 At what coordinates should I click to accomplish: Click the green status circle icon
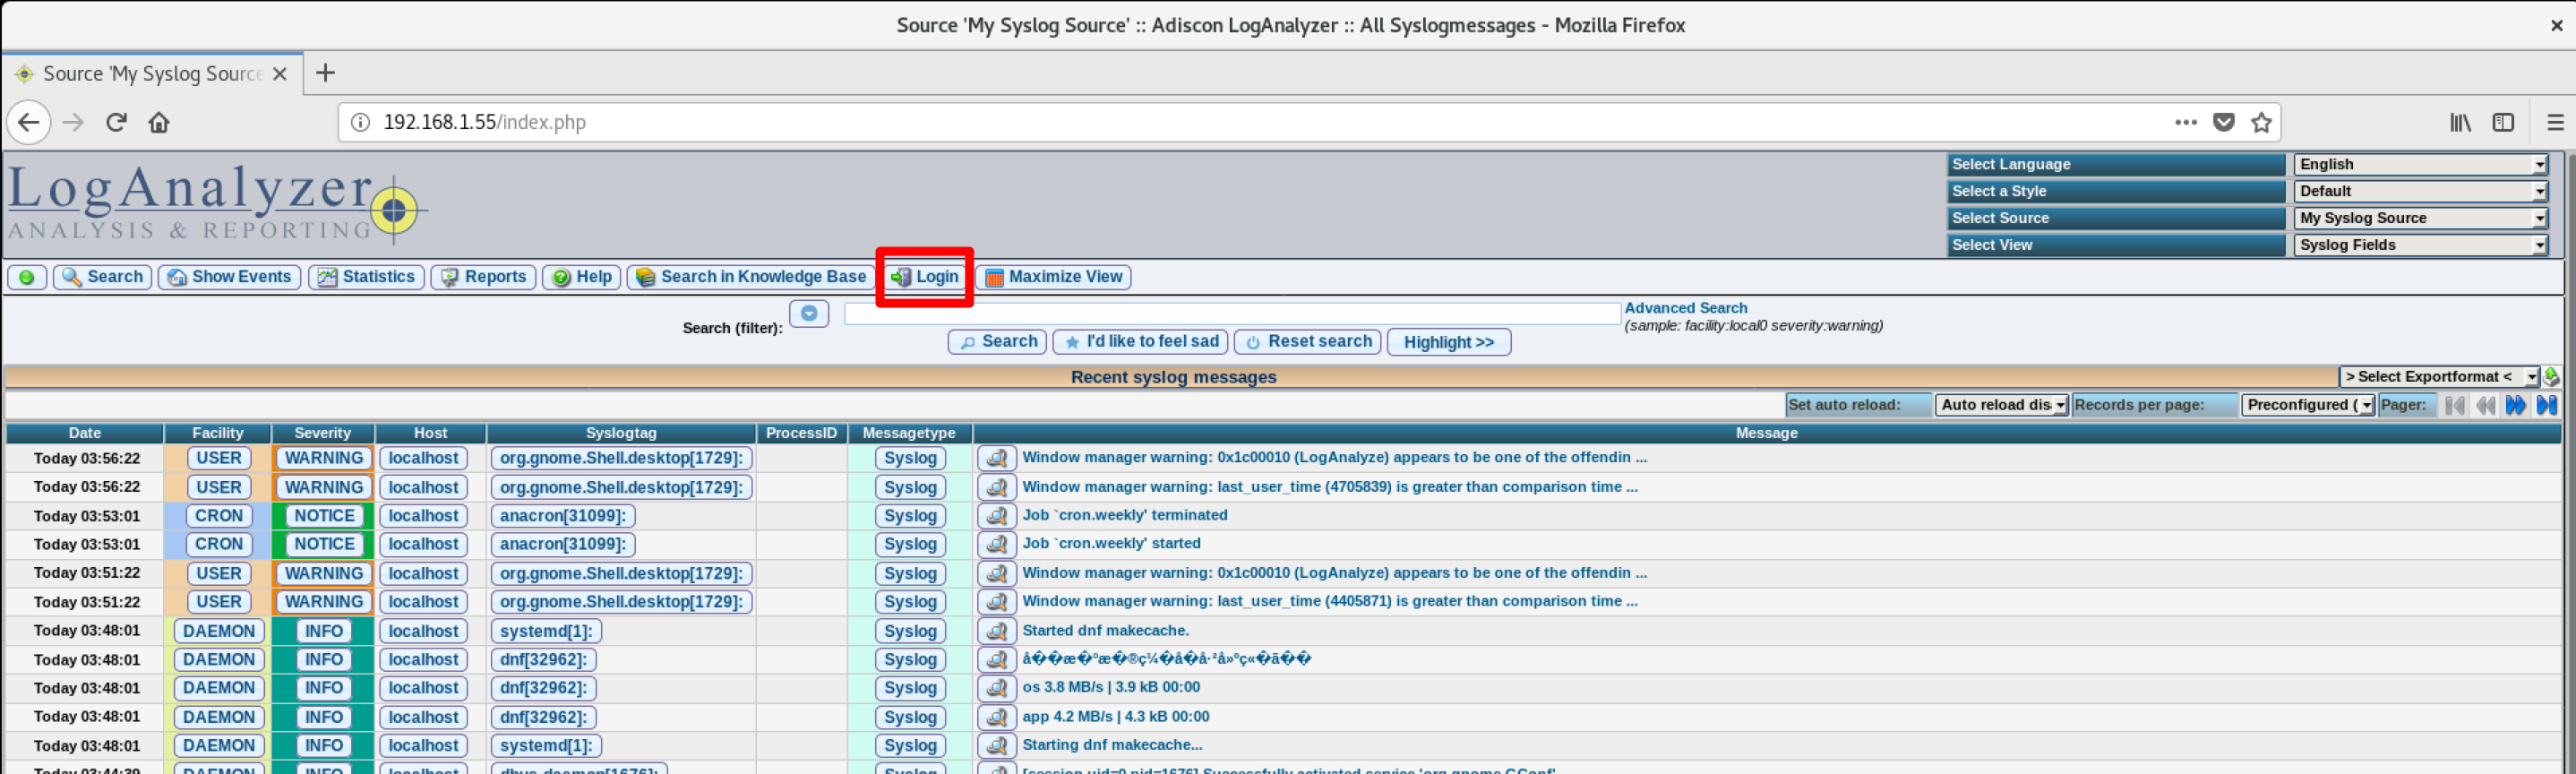point(27,277)
